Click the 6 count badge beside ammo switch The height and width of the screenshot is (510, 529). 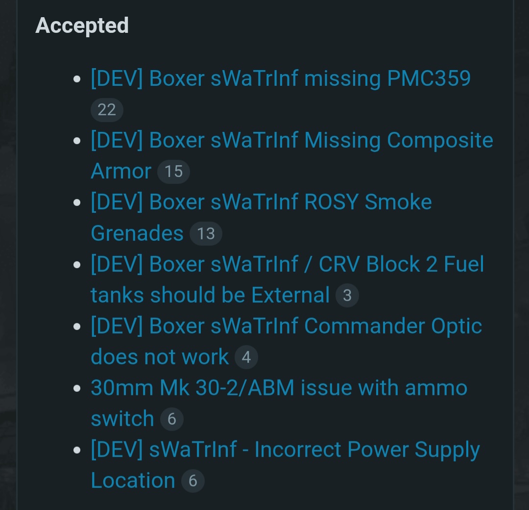pos(171,419)
